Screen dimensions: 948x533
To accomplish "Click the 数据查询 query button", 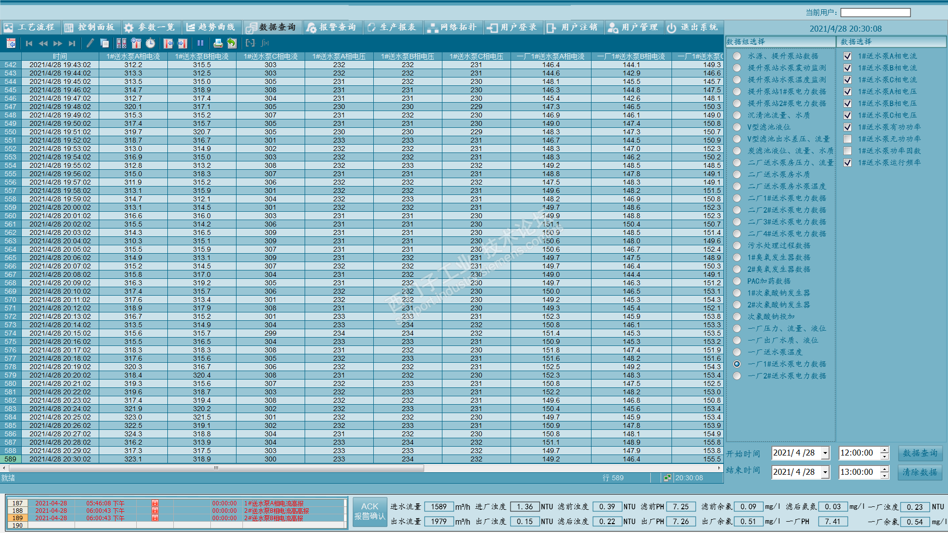I will coord(919,453).
